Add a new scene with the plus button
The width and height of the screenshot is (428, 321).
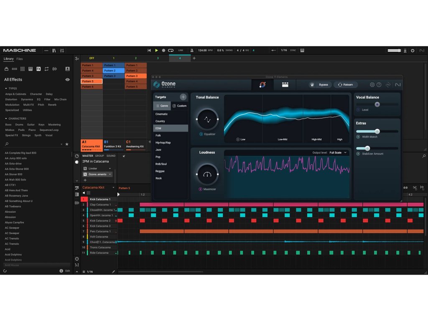click(194, 58)
